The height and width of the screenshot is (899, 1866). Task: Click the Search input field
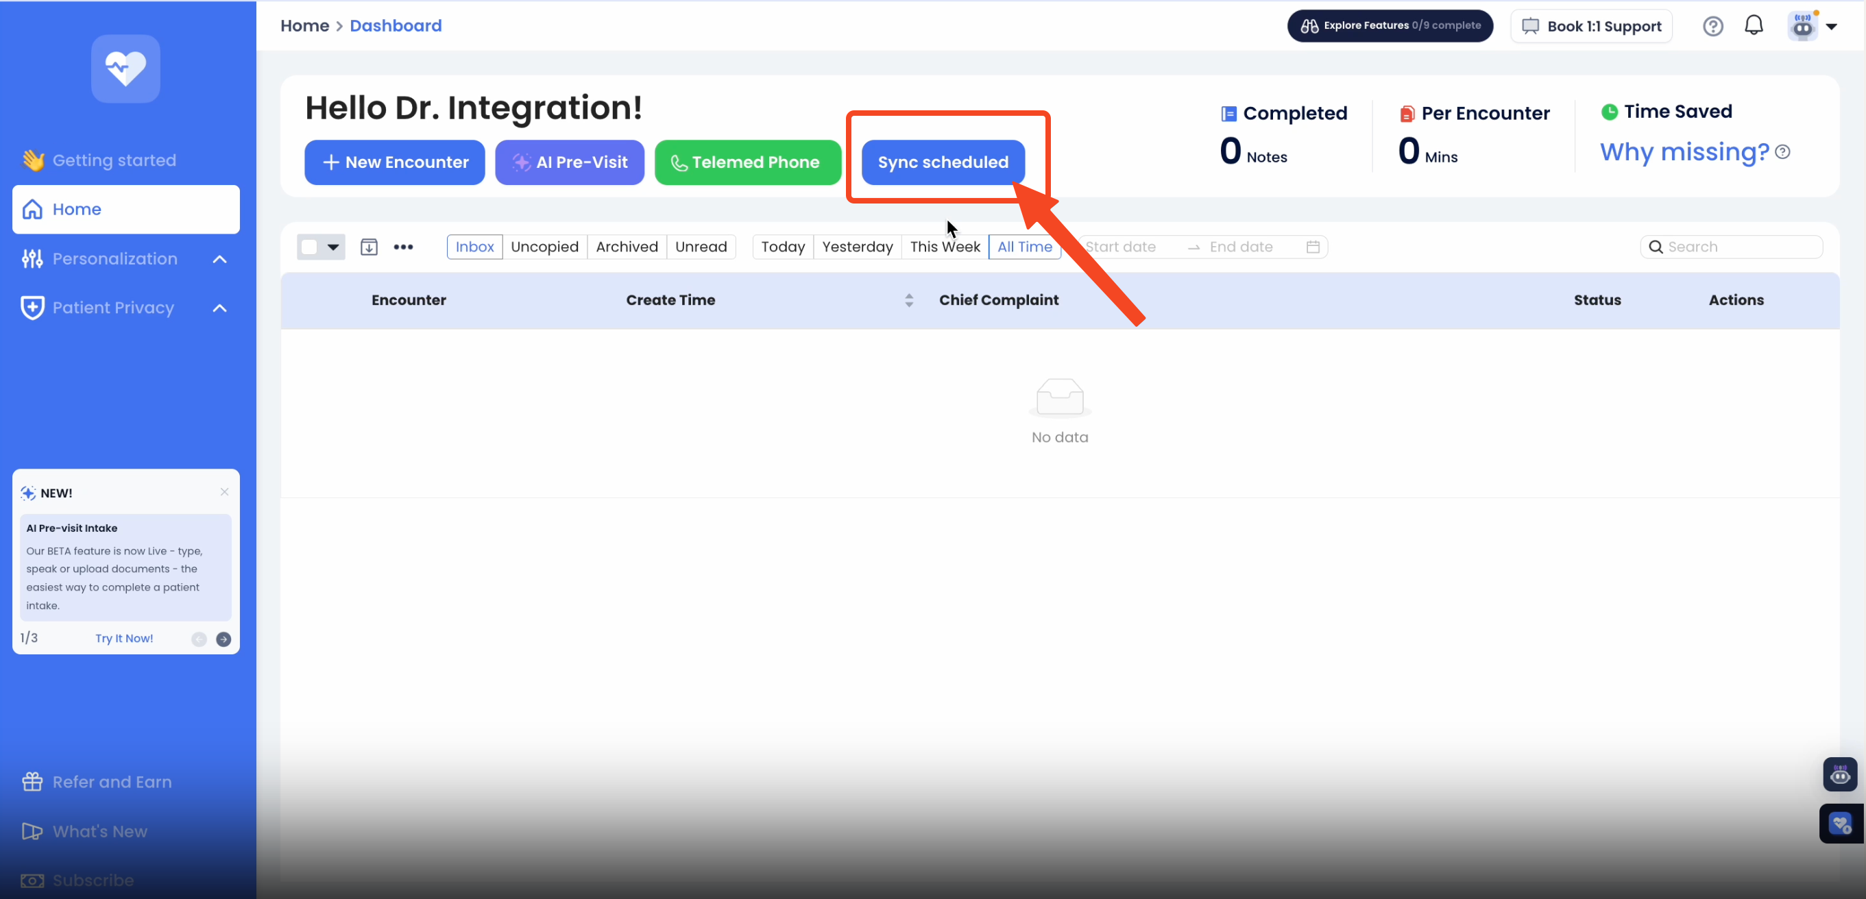(x=1738, y=247)
